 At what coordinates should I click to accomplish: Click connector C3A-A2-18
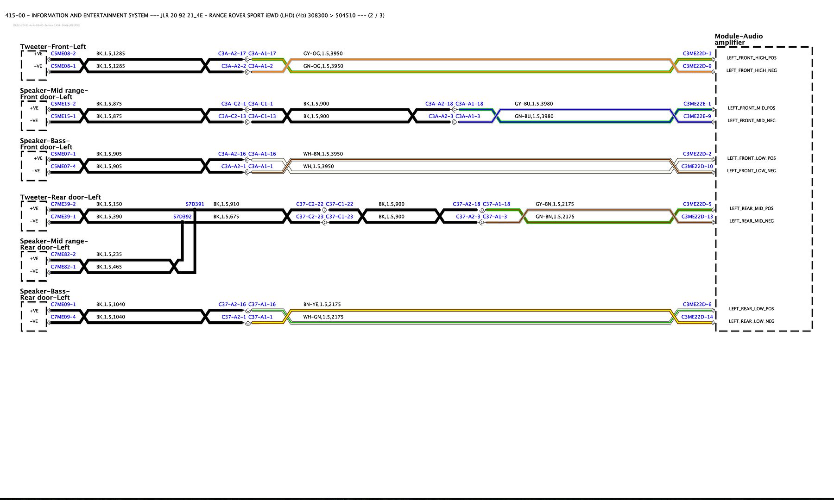pos(439,104)
